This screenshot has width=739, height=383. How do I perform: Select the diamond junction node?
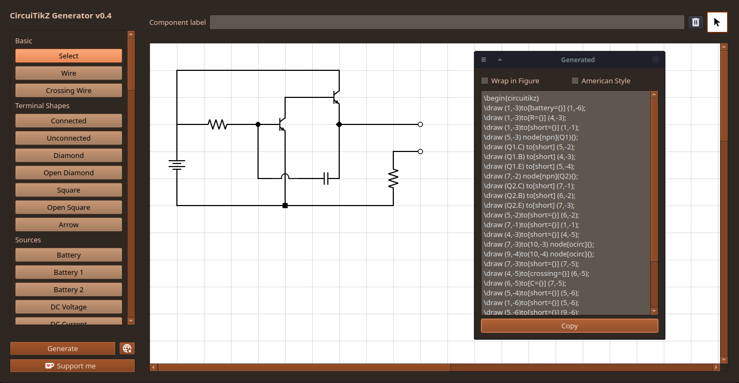[339, 124]
